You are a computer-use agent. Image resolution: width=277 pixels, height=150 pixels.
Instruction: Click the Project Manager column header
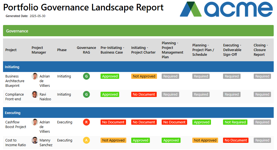[39, 50]
